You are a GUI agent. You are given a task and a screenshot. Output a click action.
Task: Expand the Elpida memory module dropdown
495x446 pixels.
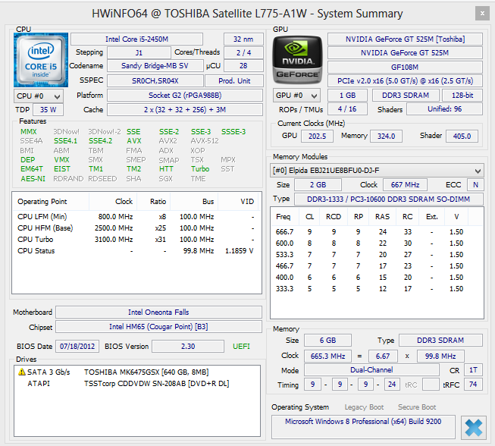377,171
